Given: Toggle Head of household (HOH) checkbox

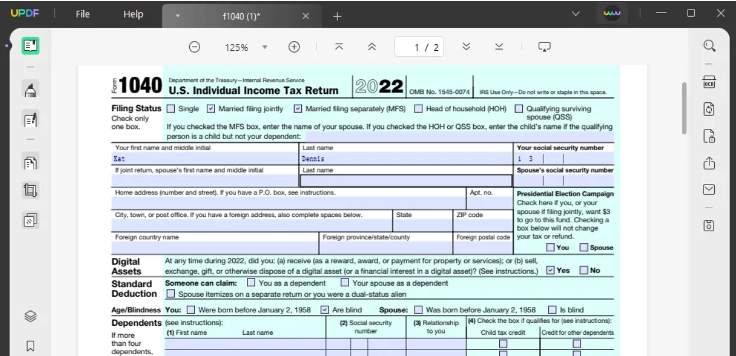Looking at the screenshot, I should pos(418,109).
